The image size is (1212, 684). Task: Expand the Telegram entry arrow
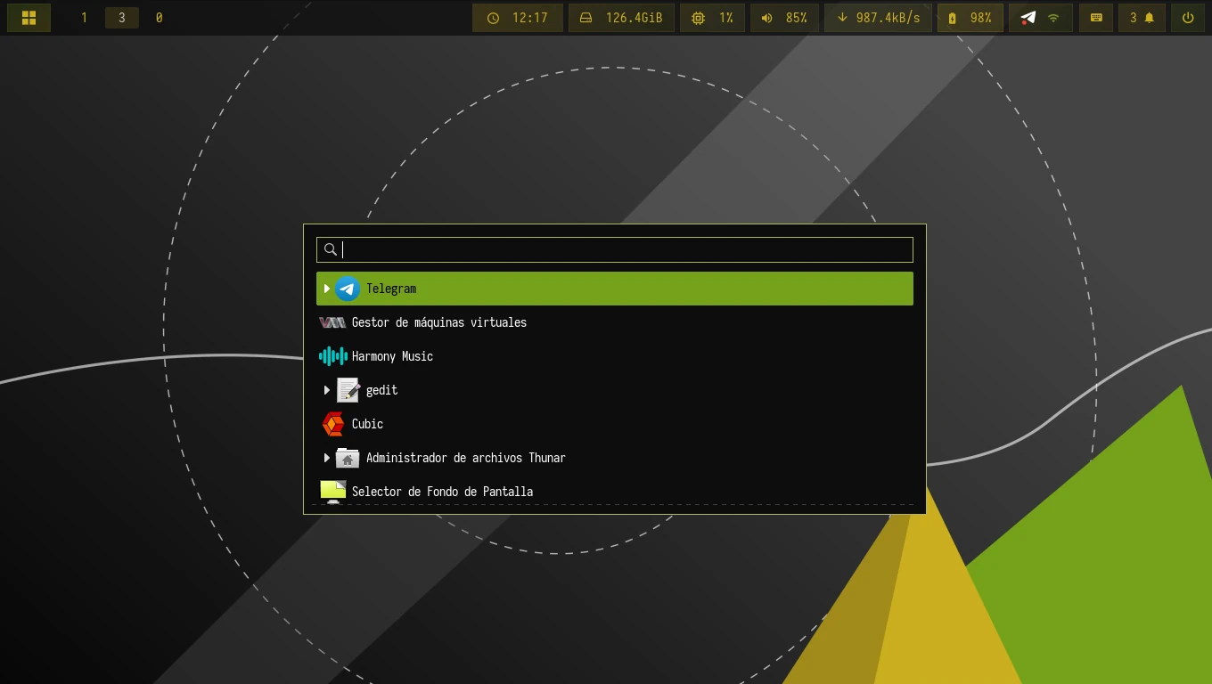[327, 289]
